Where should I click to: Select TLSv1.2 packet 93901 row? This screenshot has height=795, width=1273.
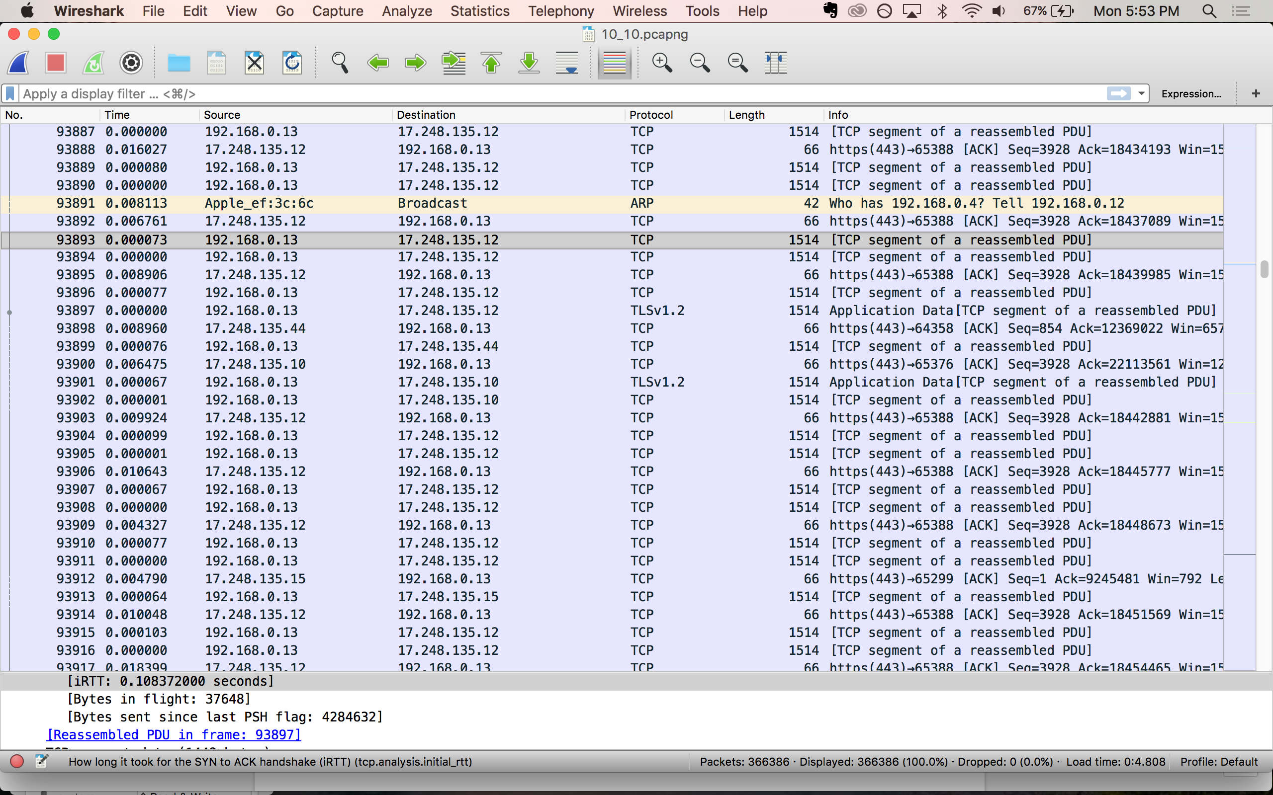[612, 382]
